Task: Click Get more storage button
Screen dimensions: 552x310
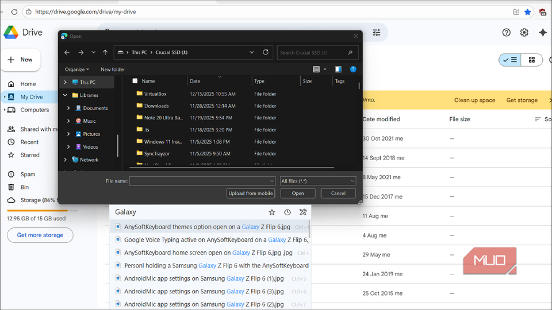Action: [40, 235]
